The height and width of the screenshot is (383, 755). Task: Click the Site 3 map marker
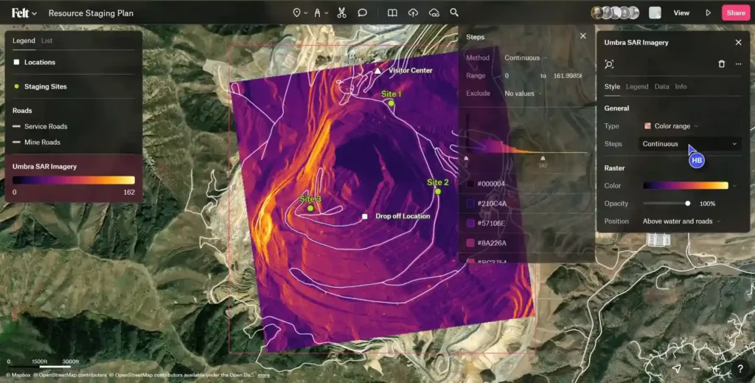point(310,209)
